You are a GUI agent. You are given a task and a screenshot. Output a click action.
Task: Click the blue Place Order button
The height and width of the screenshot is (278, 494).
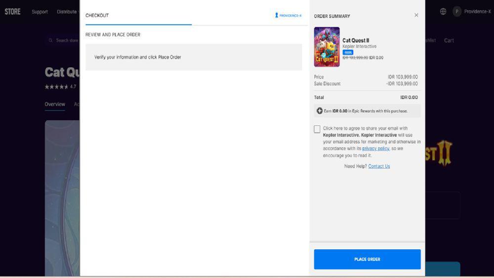point(367,259)
